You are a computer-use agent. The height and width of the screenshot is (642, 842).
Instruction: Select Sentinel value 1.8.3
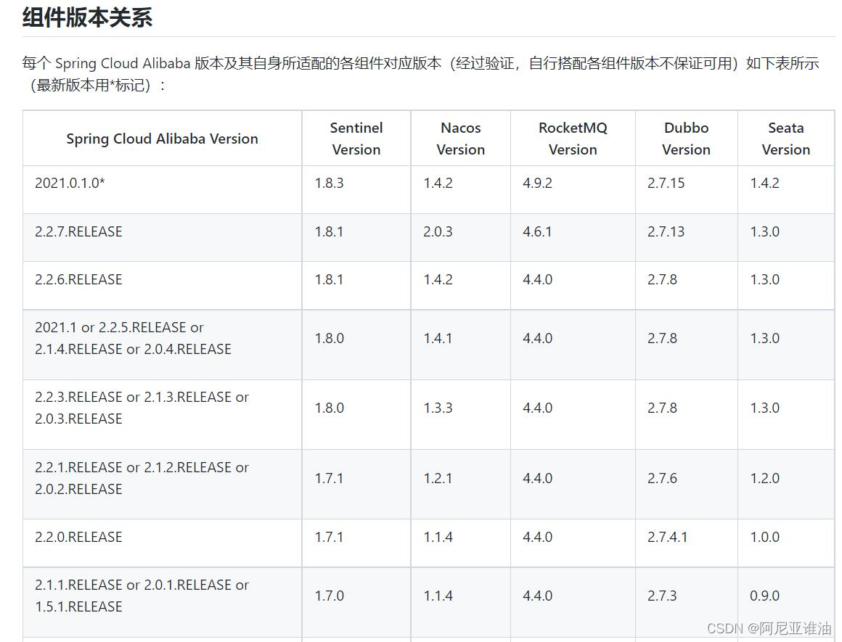click(x=329, y=183)
